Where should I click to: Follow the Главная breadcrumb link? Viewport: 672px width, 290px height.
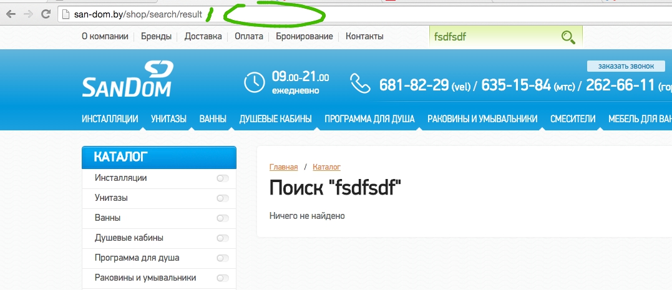283,167
